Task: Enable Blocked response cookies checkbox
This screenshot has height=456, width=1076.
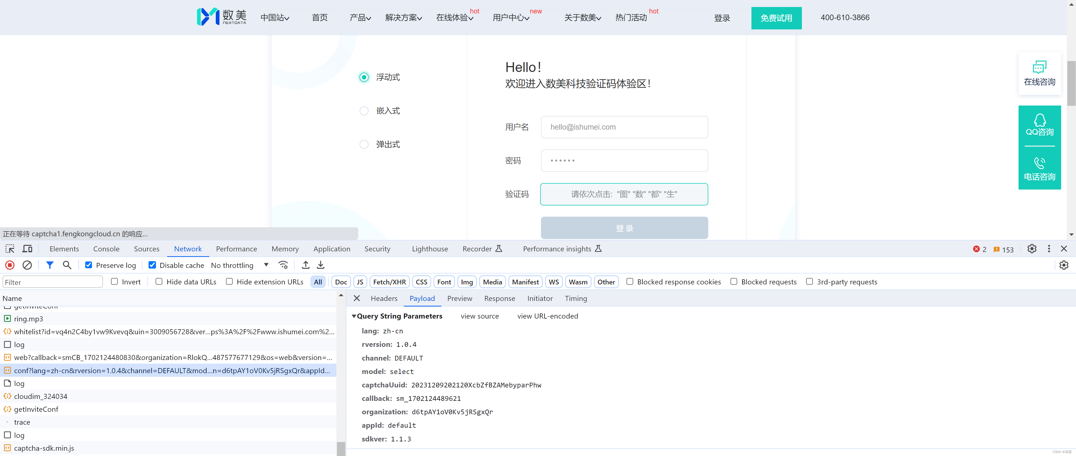Action: [630, 282]
